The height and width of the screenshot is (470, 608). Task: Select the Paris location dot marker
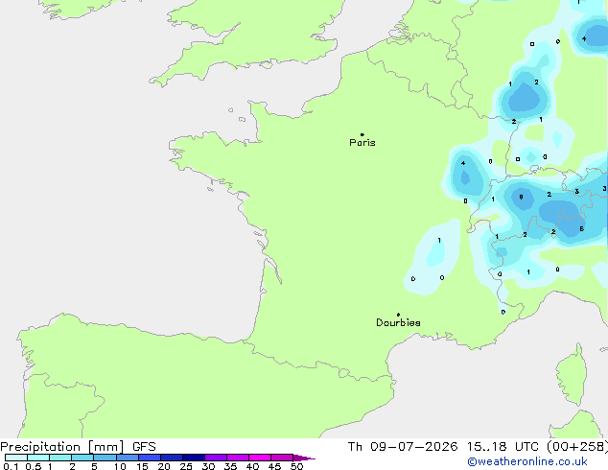point(362,134)
